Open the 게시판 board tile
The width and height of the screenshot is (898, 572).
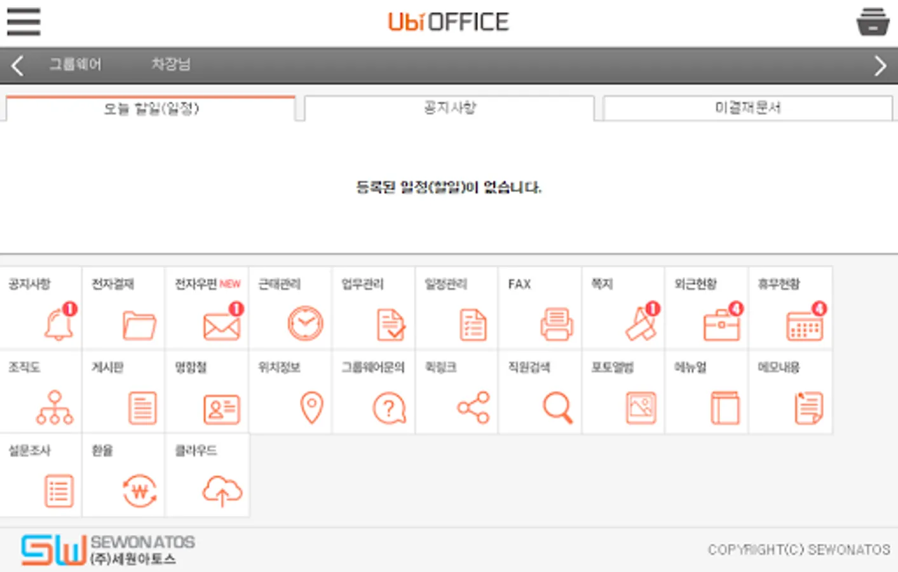123,392
